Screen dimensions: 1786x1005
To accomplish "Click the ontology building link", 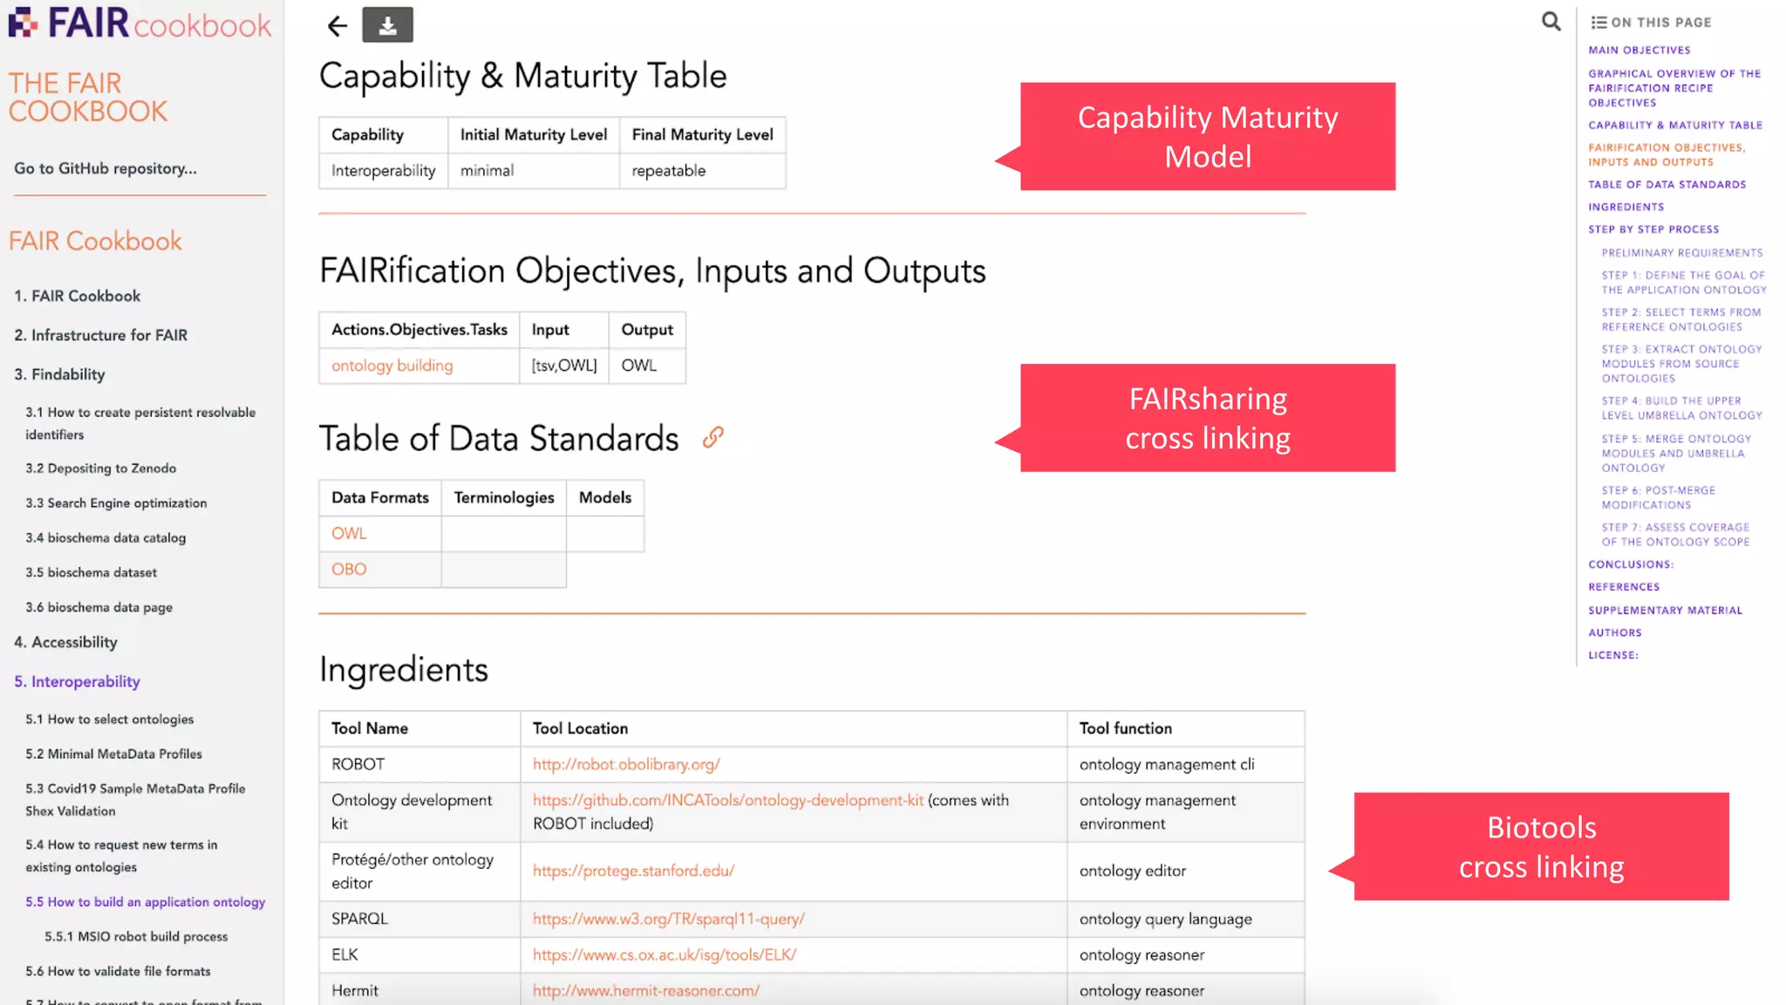I will click(x=392, y=366).
